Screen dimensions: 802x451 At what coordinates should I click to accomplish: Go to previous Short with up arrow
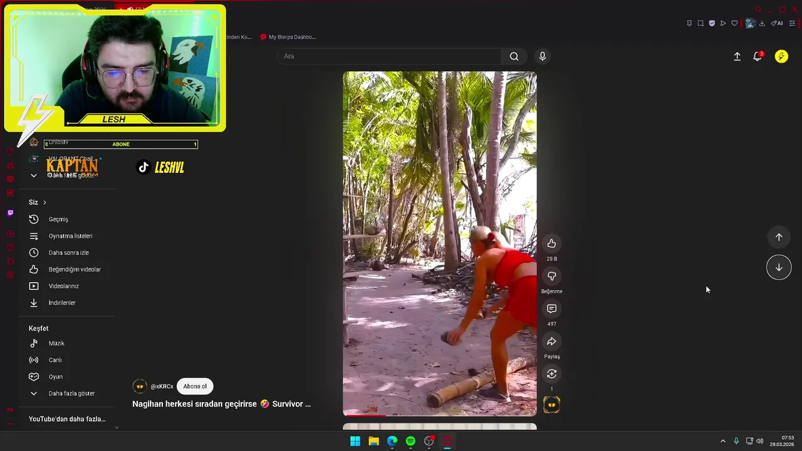click(x=779, y=237)
